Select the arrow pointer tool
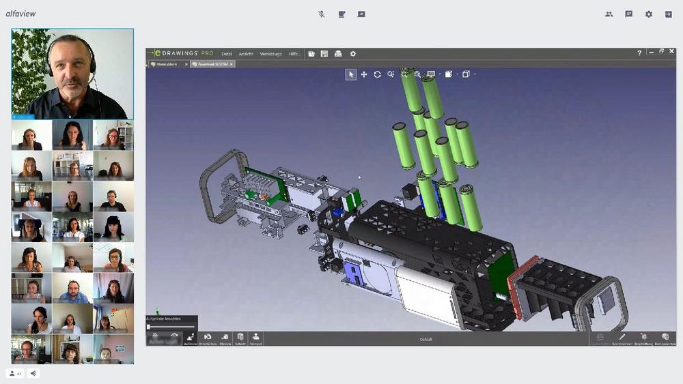This screenshot has width=683, height=384. pos(350,74)
